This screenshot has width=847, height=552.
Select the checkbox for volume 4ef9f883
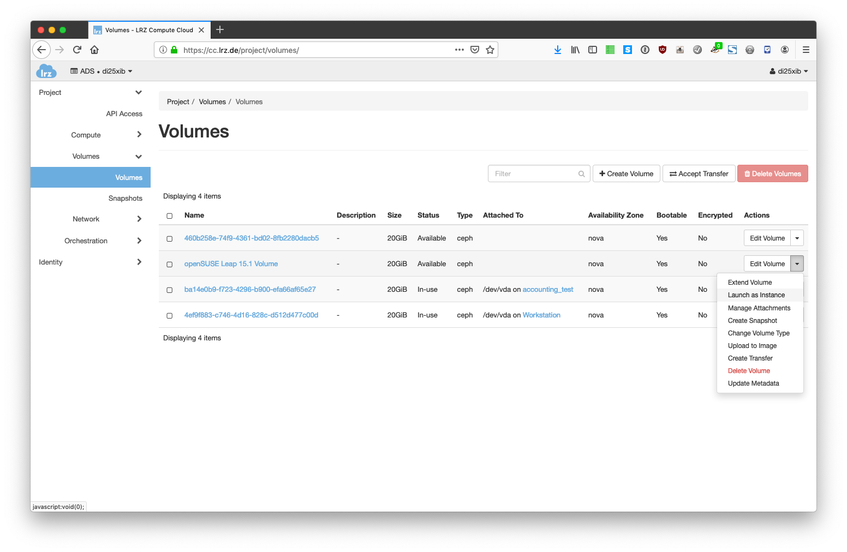[170, 316]
